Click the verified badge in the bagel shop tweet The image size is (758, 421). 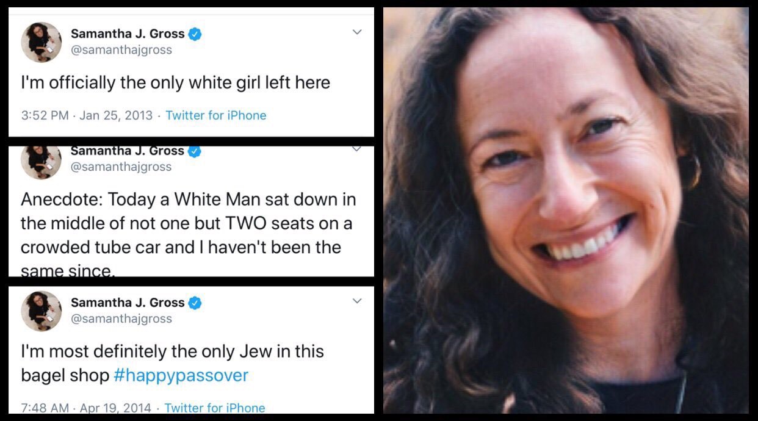point(195,303)
